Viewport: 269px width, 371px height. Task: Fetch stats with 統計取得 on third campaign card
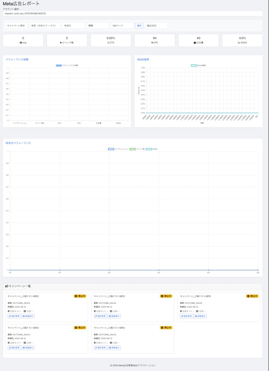point(186,316)
